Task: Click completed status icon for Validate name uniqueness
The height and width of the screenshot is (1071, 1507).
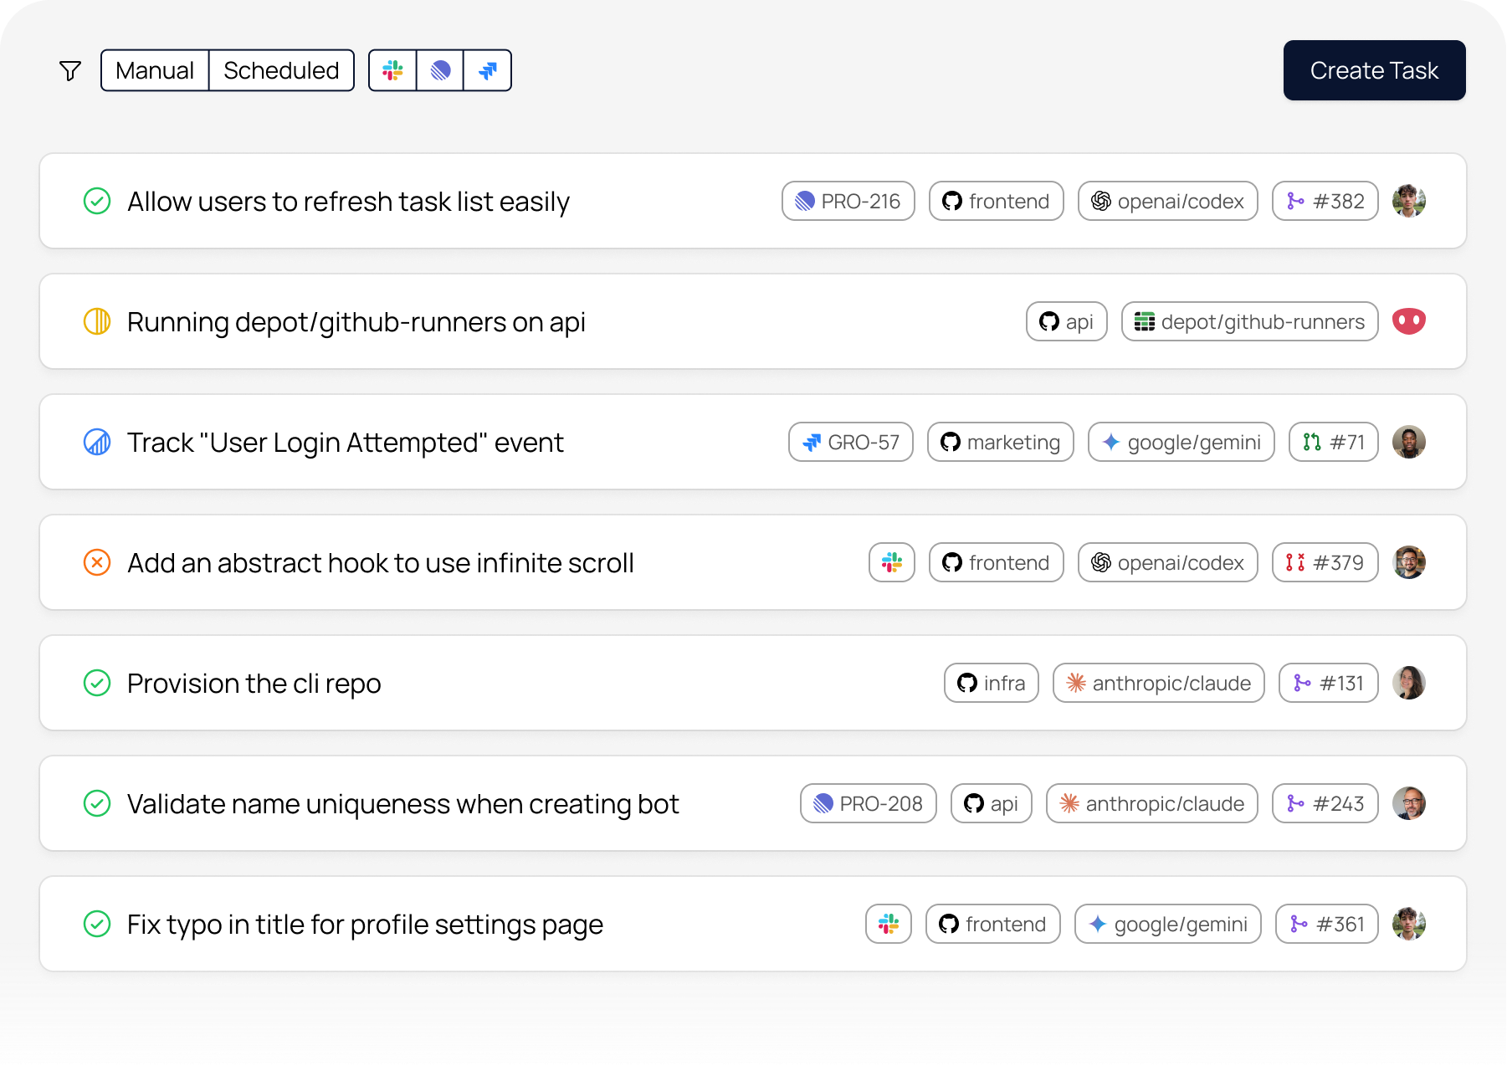Action: [97, 803]
